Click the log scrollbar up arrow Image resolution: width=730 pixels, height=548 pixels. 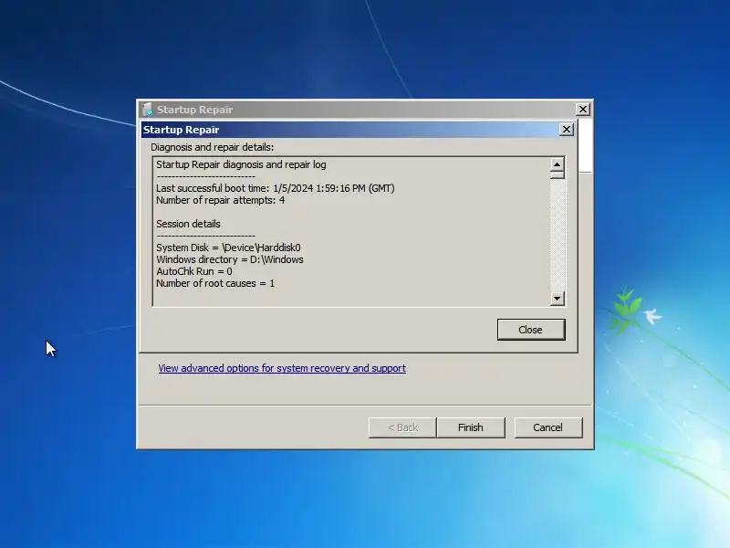tap(557, 164)
